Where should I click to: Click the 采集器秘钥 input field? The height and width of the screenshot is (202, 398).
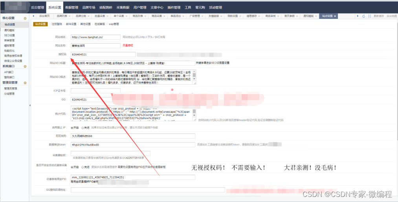click(x=110, y=153)
